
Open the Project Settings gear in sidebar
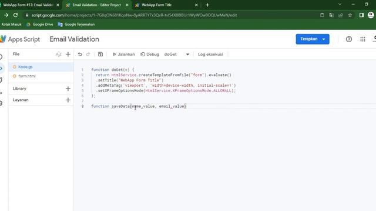point(1,103)
